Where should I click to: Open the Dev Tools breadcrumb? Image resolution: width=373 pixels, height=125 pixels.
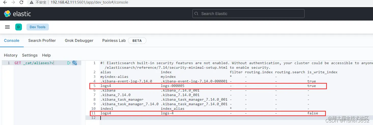[38, 27]
